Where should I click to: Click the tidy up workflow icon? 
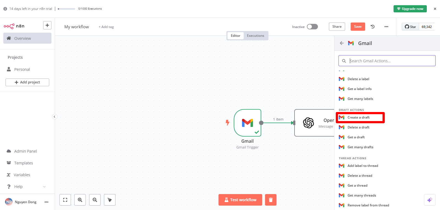click(110, 200)
